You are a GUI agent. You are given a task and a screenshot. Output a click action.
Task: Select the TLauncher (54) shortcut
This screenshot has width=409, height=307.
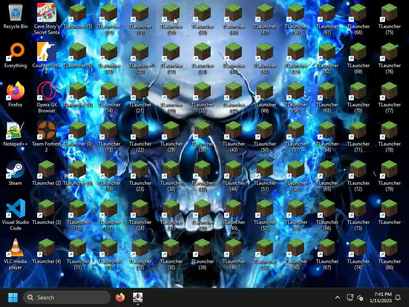click(x=296, y=19)
